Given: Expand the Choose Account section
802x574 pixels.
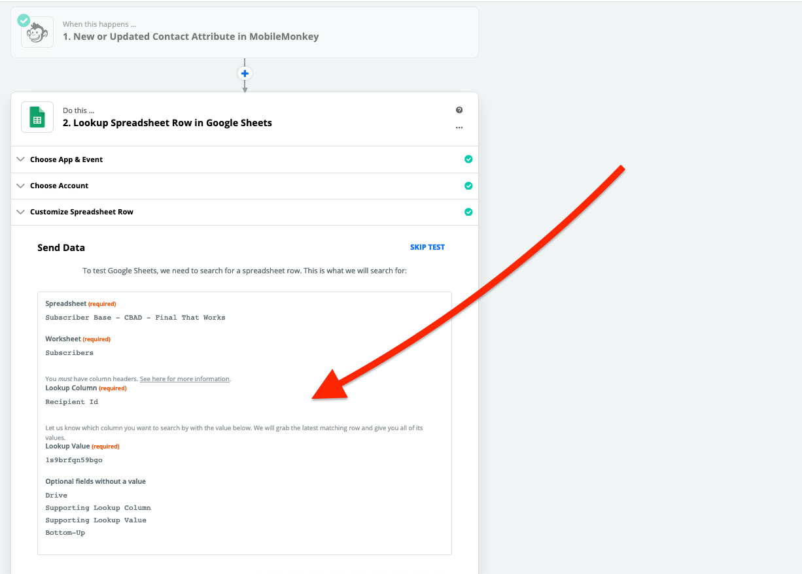Looking at the screenshot, I should [245, 186].
